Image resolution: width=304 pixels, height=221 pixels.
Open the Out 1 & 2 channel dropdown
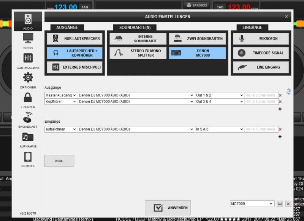pos(220,95)
